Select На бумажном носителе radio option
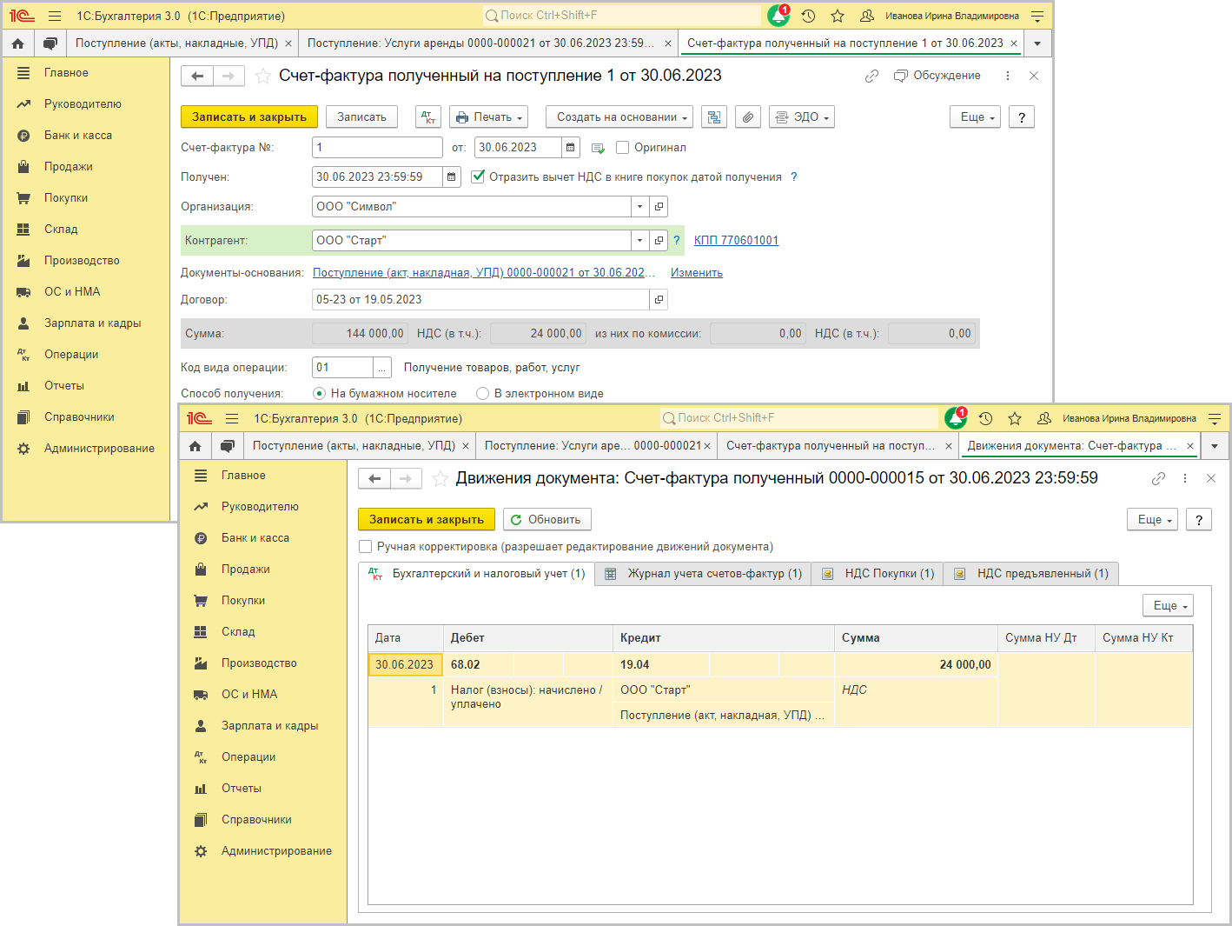The width and height of the screenshot is (1232, 926). (319, 394)
